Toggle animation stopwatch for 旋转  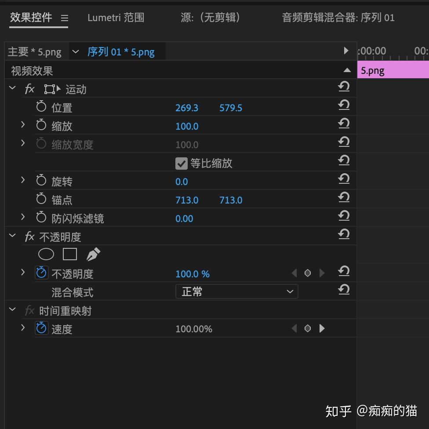click(x=41, y=181)
